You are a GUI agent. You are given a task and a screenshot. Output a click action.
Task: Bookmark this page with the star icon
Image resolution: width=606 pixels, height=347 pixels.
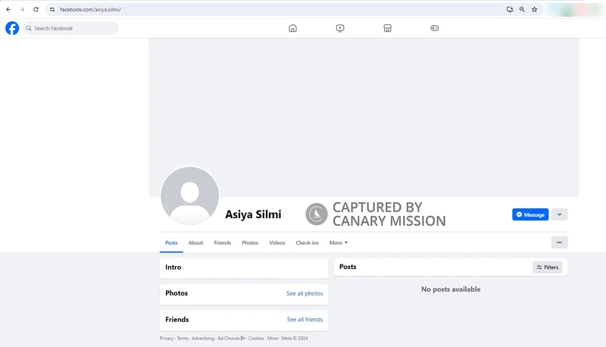coord(535,9)
